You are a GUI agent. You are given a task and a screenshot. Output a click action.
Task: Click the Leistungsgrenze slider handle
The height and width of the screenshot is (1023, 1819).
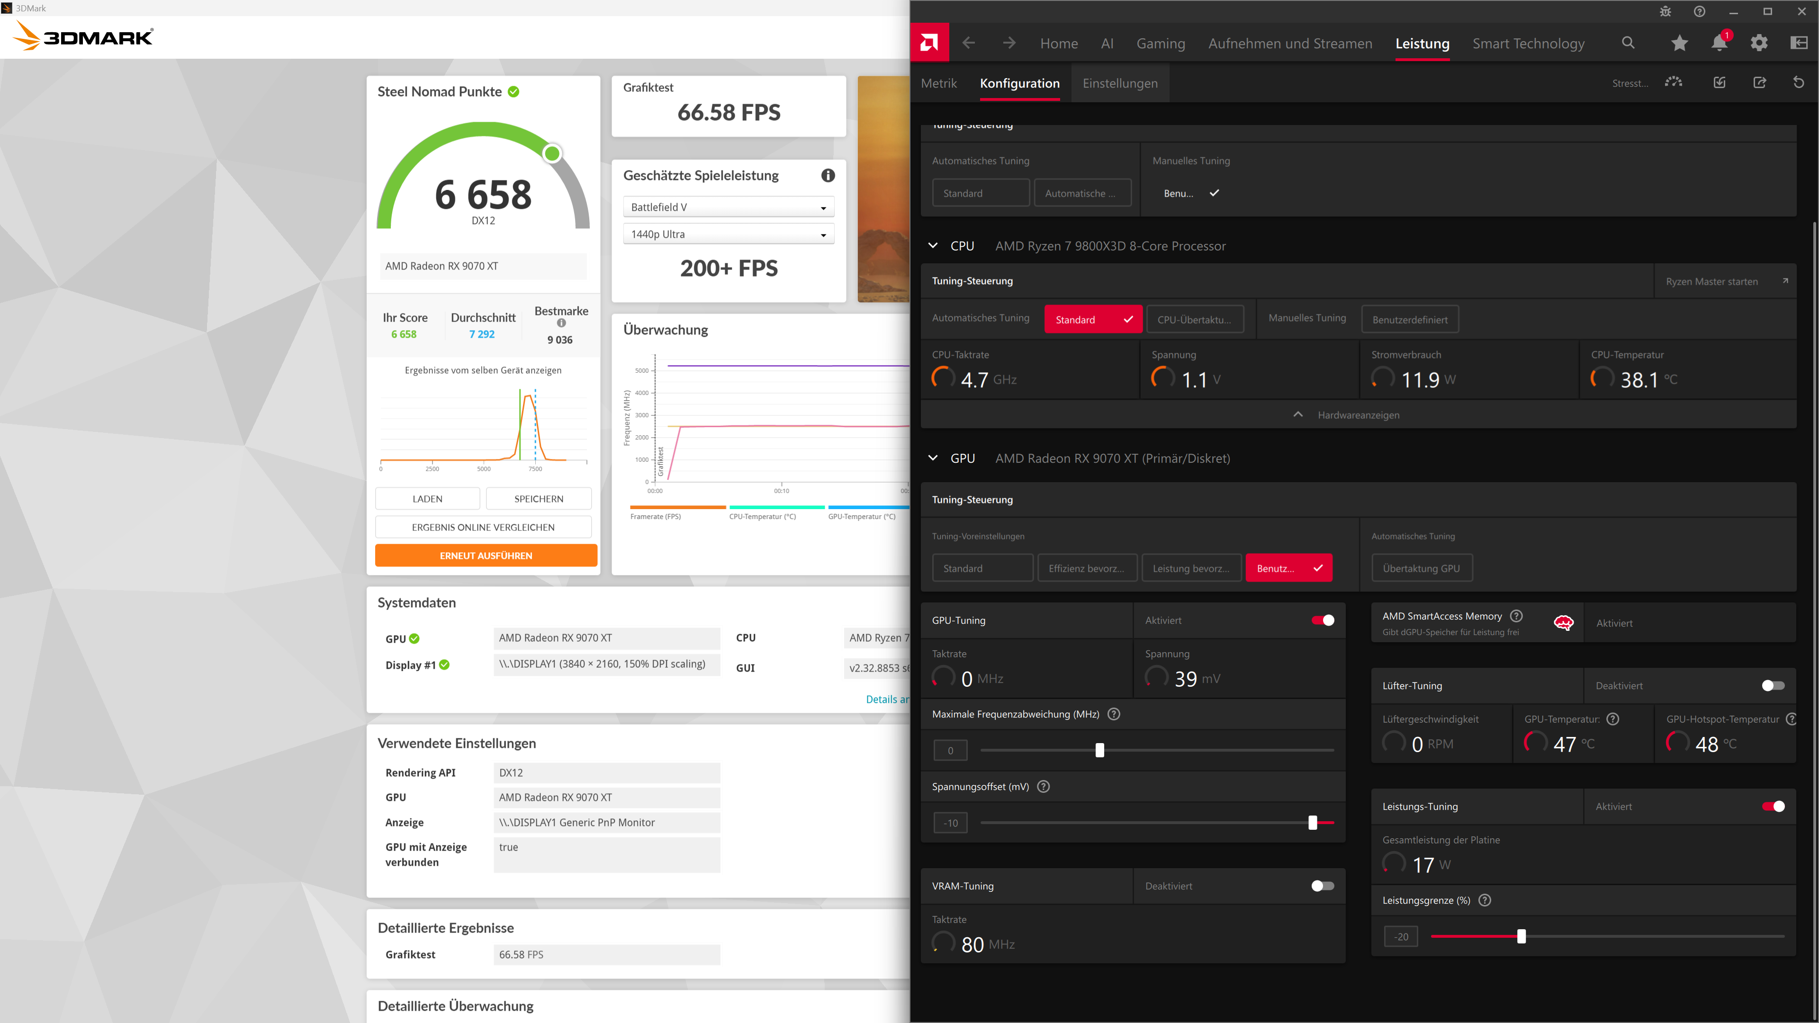coord(1521,937)
